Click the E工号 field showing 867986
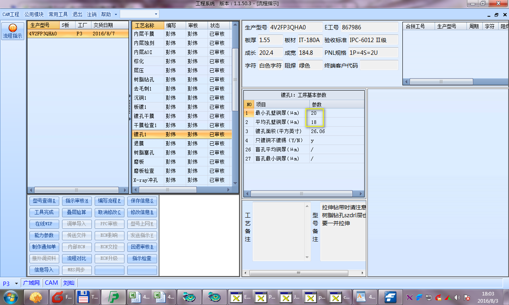This screenshot has width=509, height=305. tap(369, 27)
